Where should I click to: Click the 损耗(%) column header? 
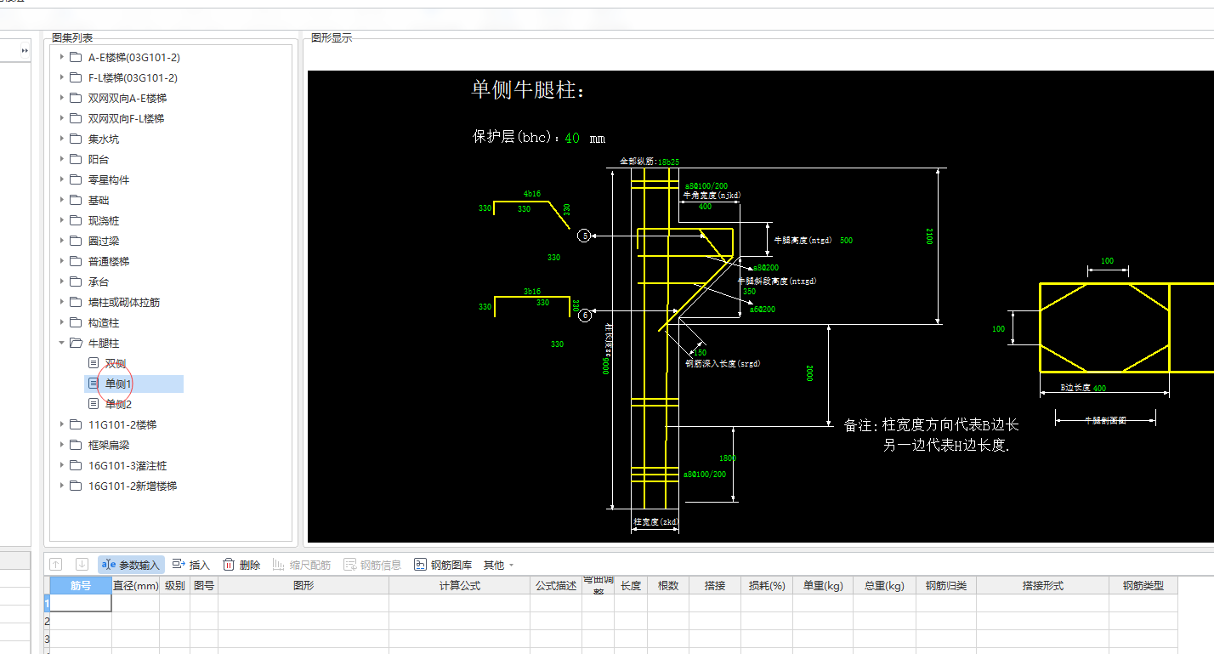[x=767, y=585]
